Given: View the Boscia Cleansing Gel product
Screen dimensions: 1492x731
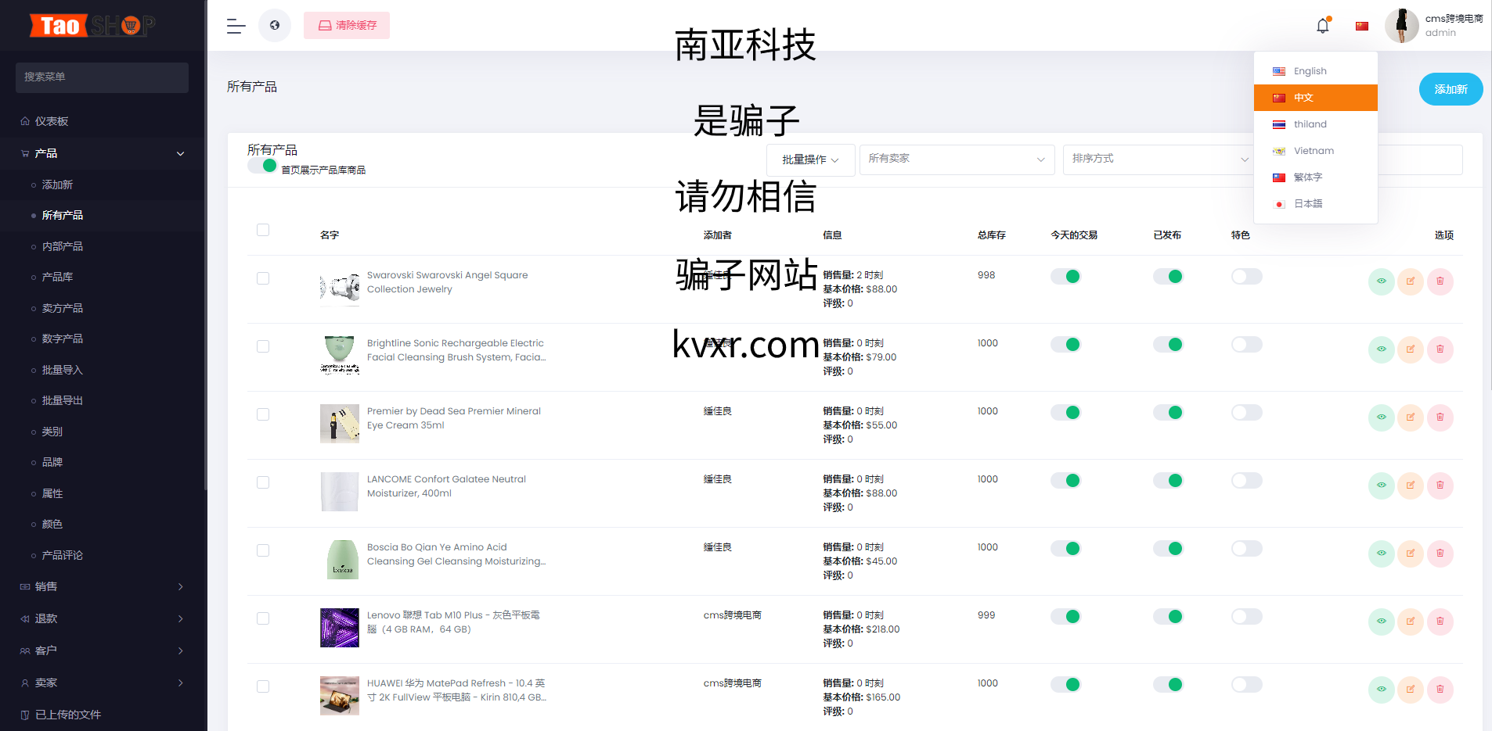Looking at the screenshot, I should tap(1382, 554).
